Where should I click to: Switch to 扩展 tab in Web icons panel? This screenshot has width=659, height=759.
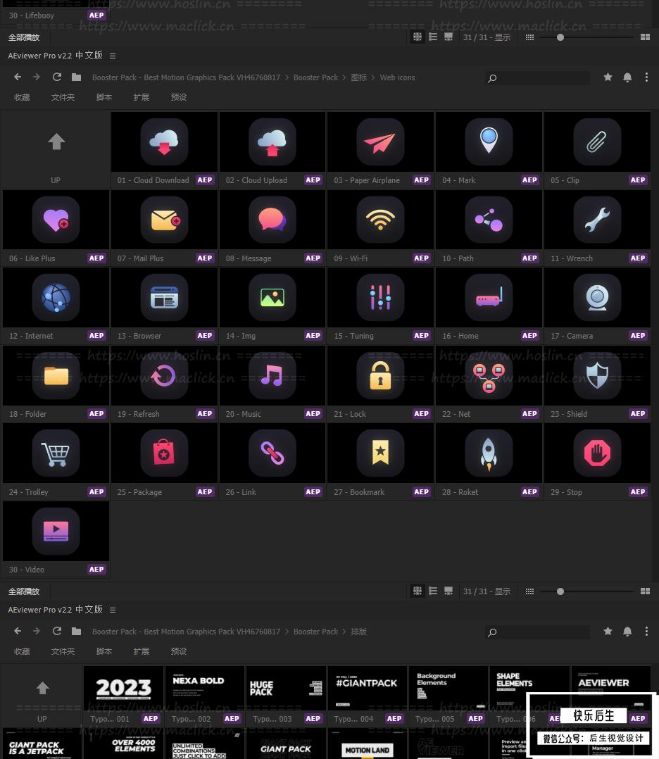click(142, 97)
